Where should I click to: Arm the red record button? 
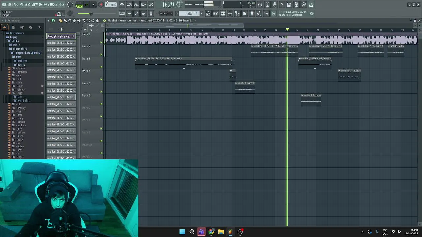101,5
